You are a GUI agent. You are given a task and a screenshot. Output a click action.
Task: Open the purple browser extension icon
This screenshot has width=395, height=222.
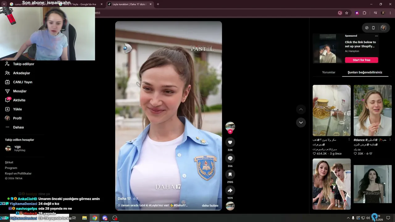(357, 13)
